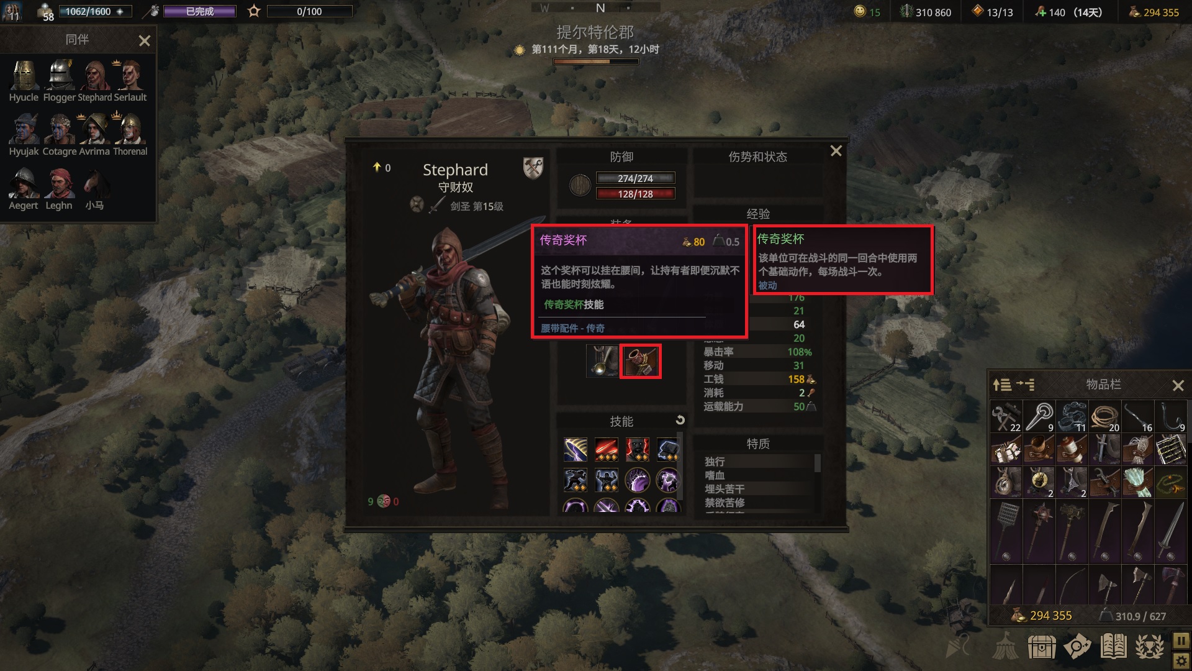Toggle the star favorite icon in top bar

(254, 11)
